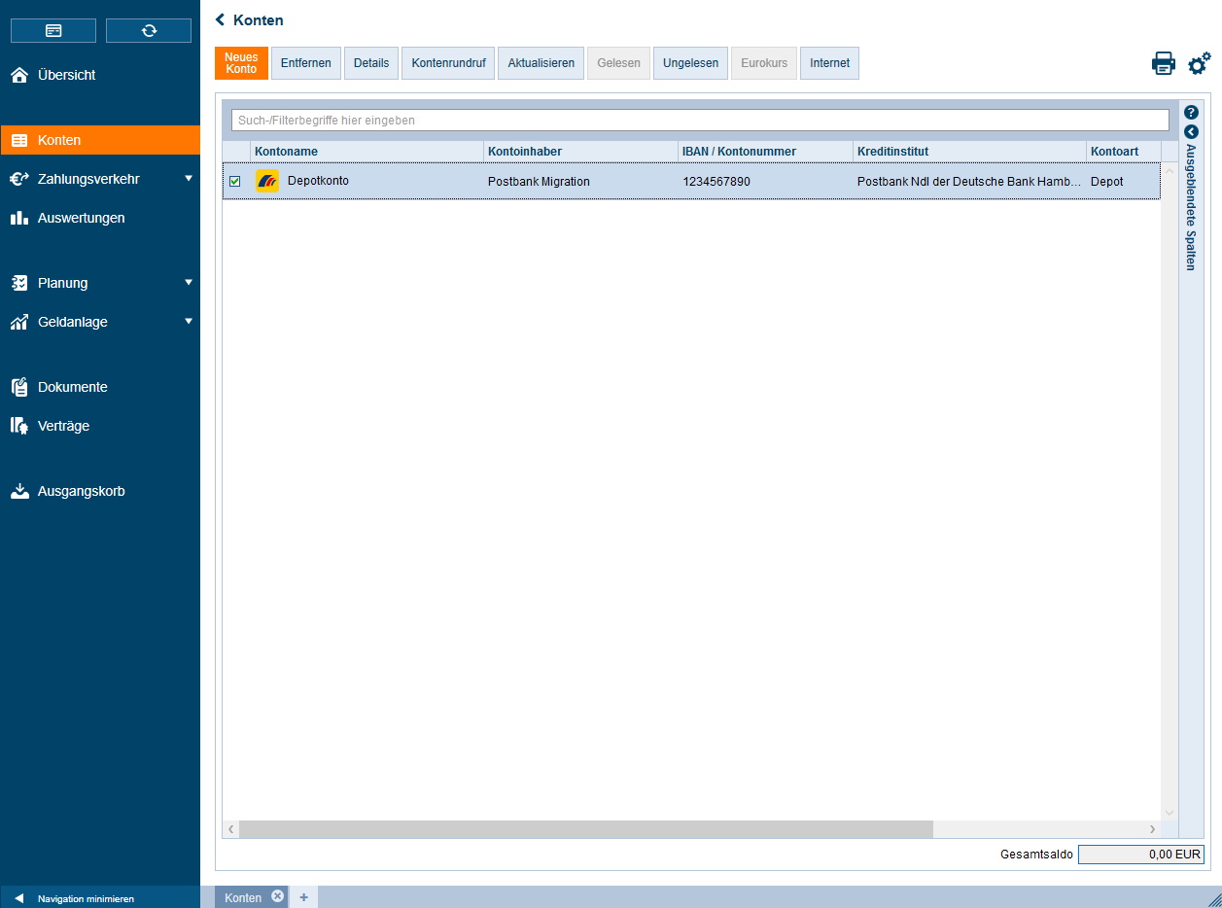
Task: Open settings via the gears icon
Action: pos(1200,63)
